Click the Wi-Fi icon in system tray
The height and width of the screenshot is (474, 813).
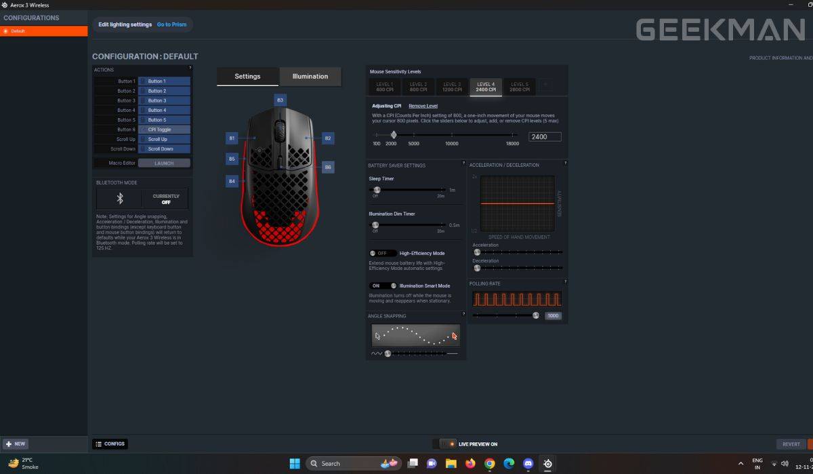click(774, 464)
